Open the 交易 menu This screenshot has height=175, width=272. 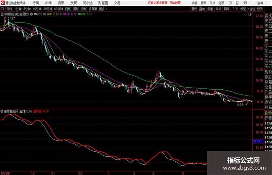[117, 3]
